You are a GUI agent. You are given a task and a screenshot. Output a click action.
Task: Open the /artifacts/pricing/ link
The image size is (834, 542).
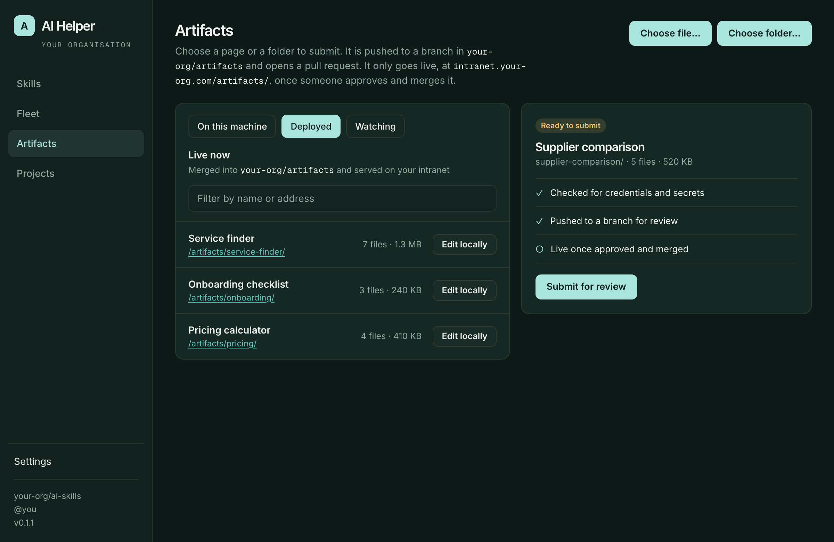pyautogui.click(x=222, y=344)
